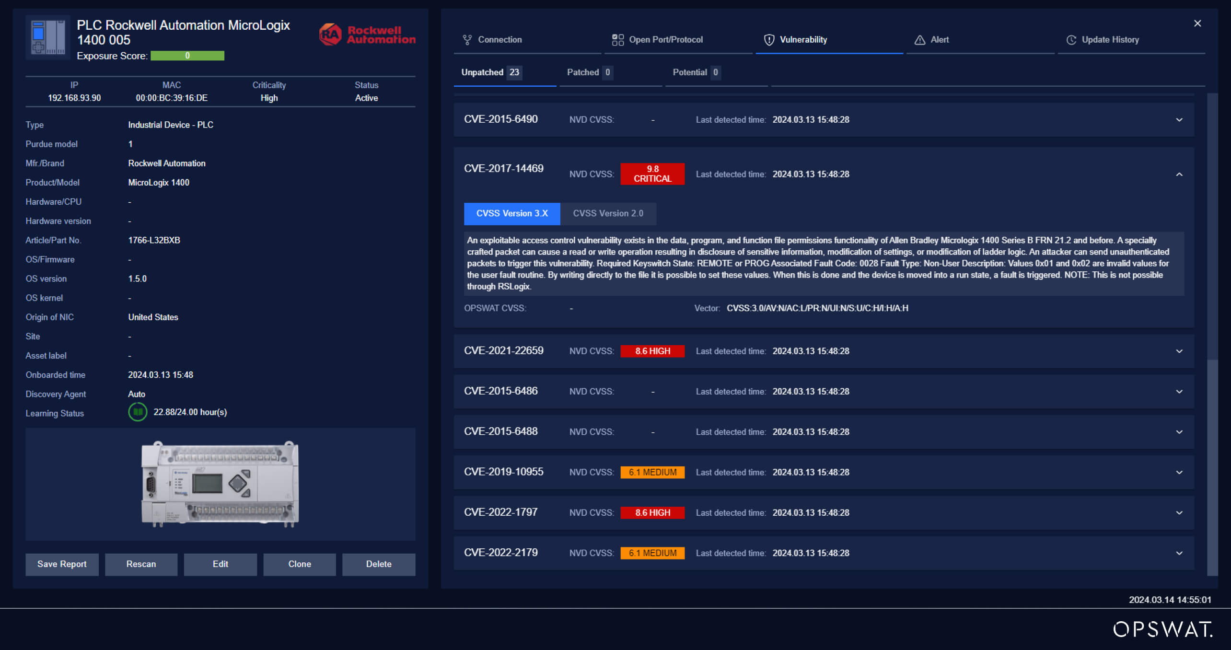
Task: Expand details for CVE-2021-22659
Action: [x=1179, y=351]
